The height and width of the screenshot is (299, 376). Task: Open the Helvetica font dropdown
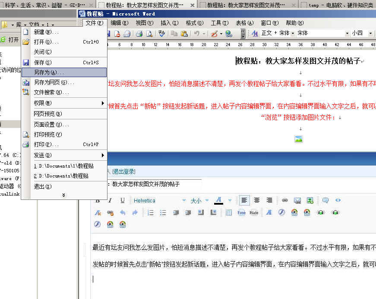click(x=184, y=201)
